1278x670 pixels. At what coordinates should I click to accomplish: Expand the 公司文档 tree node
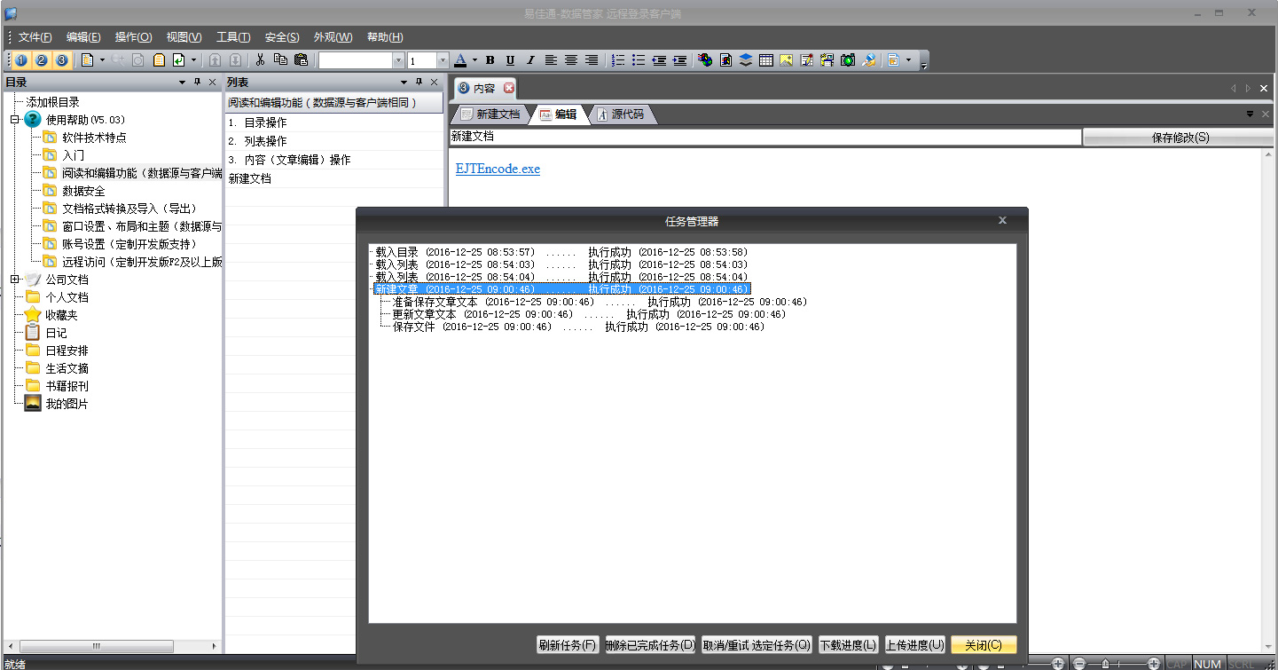(x=15, y=280)
